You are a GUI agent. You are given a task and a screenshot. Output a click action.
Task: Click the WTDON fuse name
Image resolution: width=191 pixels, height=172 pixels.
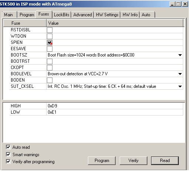(18, 36)
